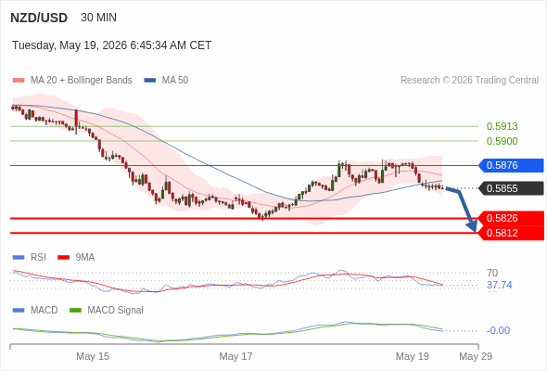Click the 0.5900 resistance level label

coord(502,141)
